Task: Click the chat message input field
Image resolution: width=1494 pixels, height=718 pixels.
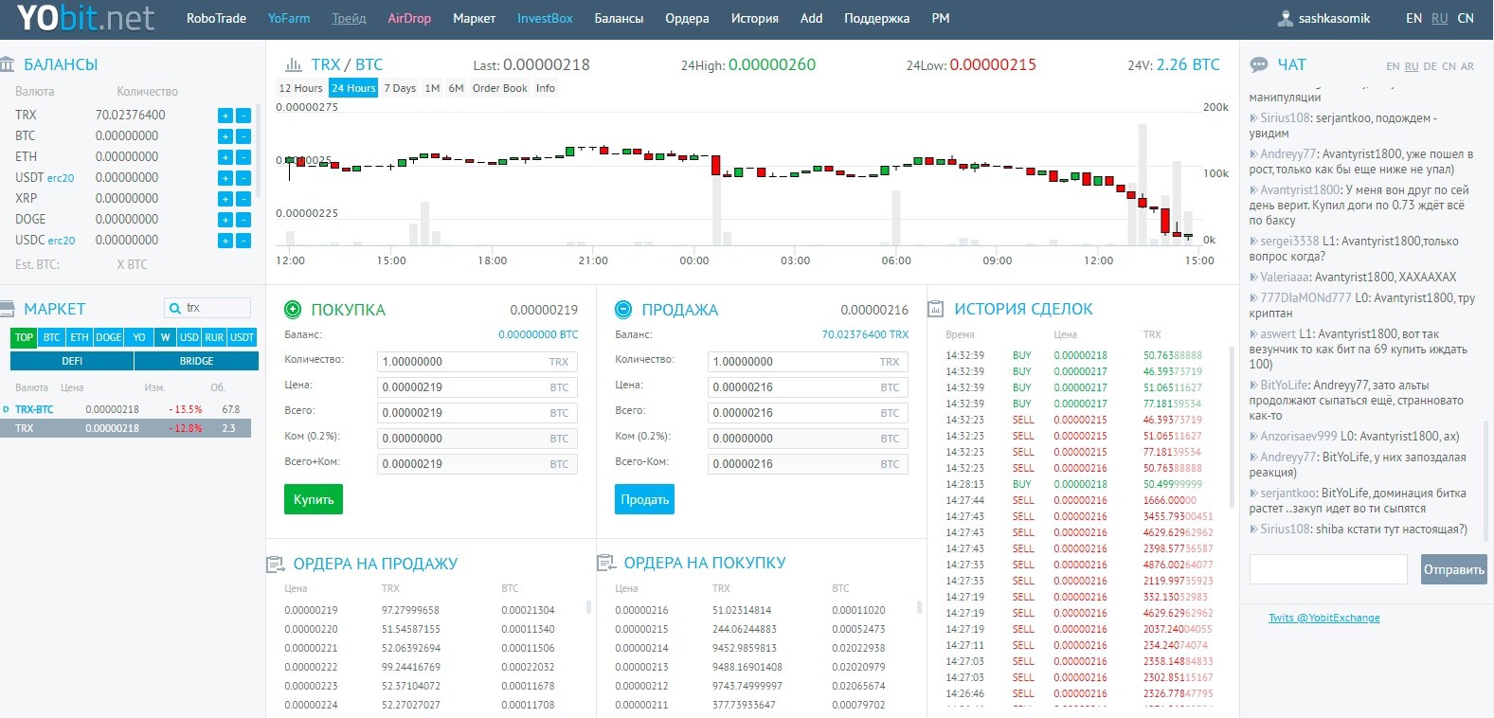Action: click(1328, 569)
